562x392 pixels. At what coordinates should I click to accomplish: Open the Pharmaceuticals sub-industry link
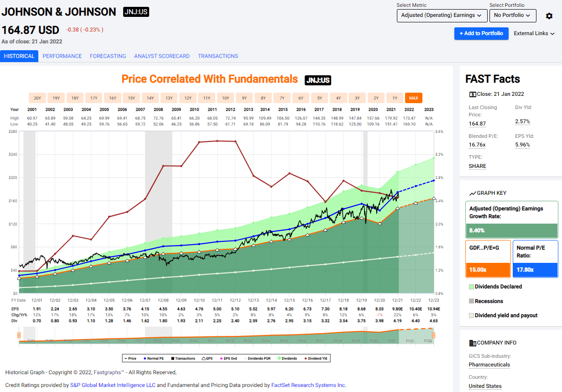(x=489, y=365)
